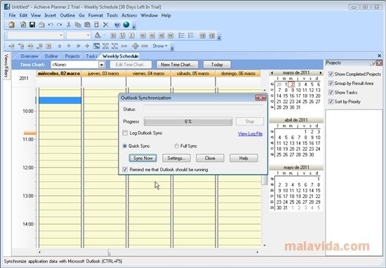Select the Quick Sync radio option

click(125, 146)
